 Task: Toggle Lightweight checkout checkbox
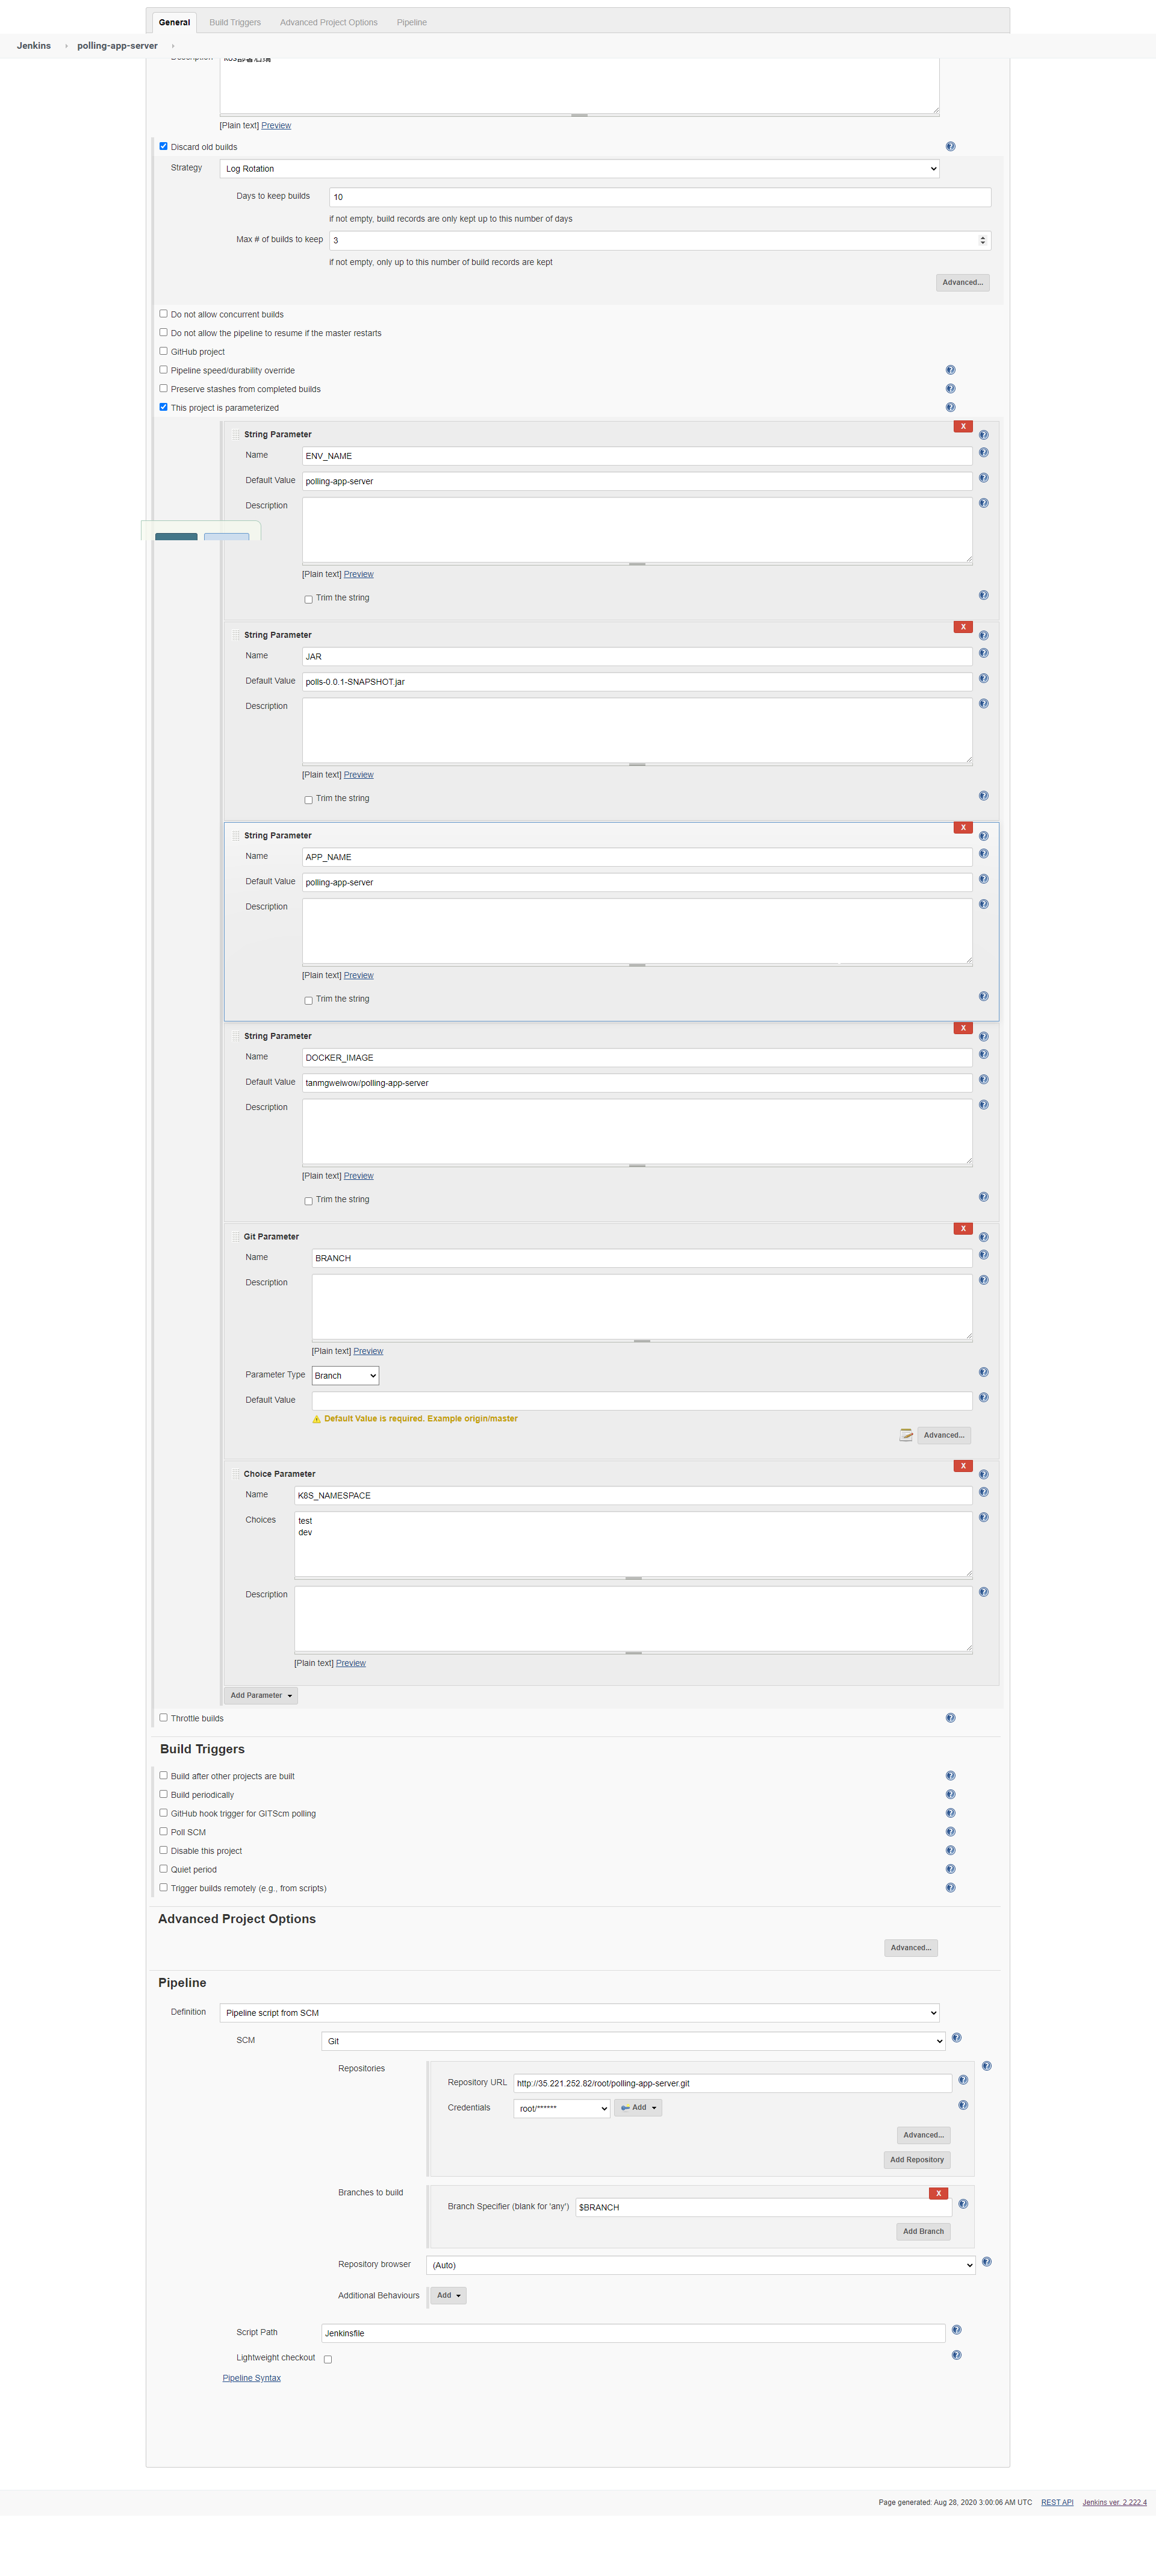tap(327, 2359)
